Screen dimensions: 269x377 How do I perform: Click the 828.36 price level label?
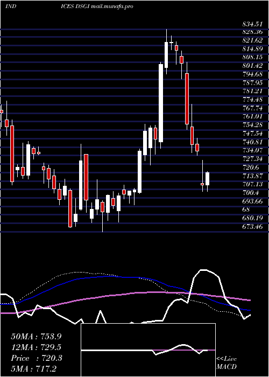click(252, 32)
